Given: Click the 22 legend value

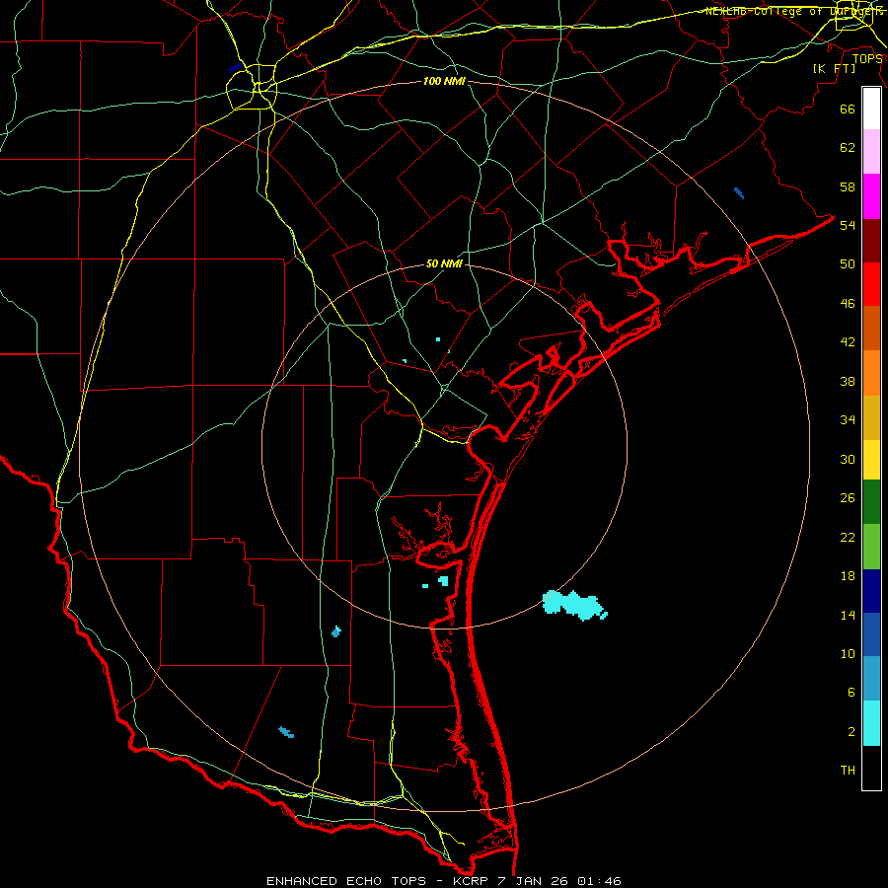Looking at the screenshot, I should (848, 537).
